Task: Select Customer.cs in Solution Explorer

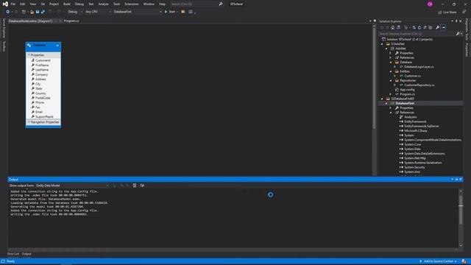Action: pos(412,76)
